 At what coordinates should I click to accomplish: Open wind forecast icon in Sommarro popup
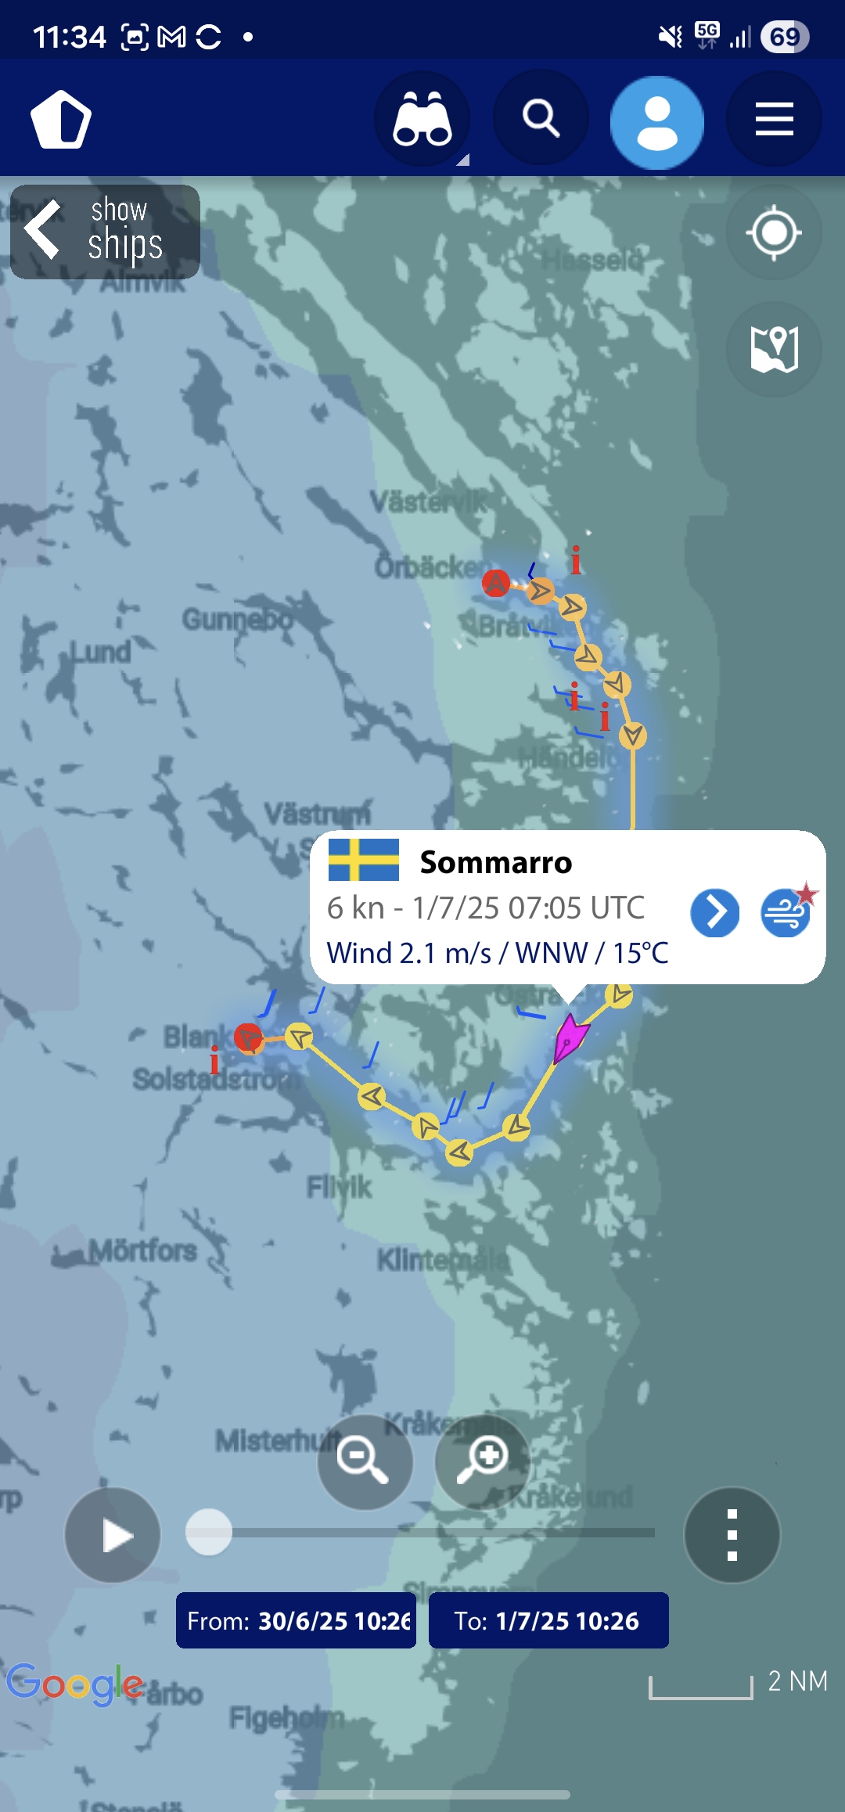tap(787, 911)
